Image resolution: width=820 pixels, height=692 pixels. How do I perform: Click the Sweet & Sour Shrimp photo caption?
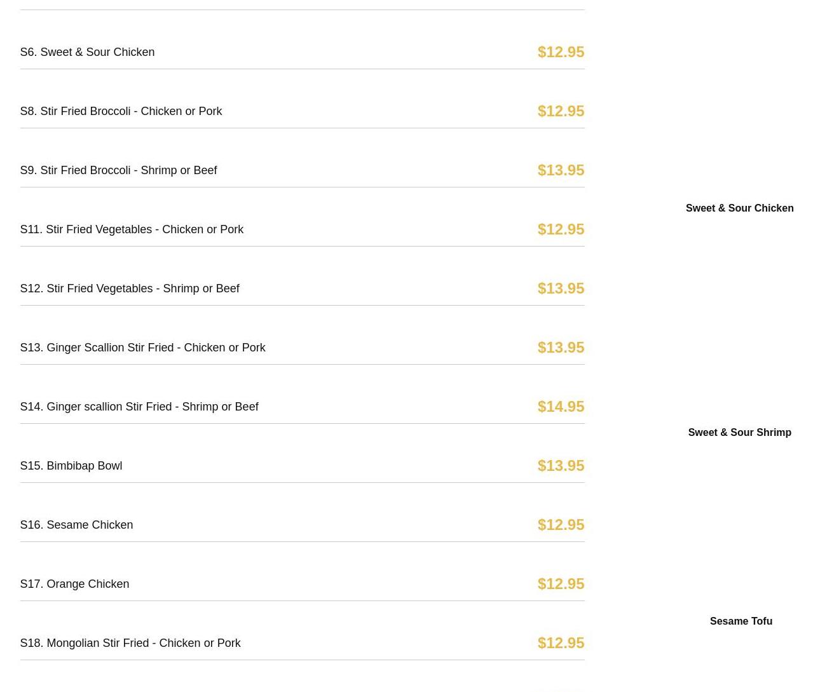coord(739,433)
